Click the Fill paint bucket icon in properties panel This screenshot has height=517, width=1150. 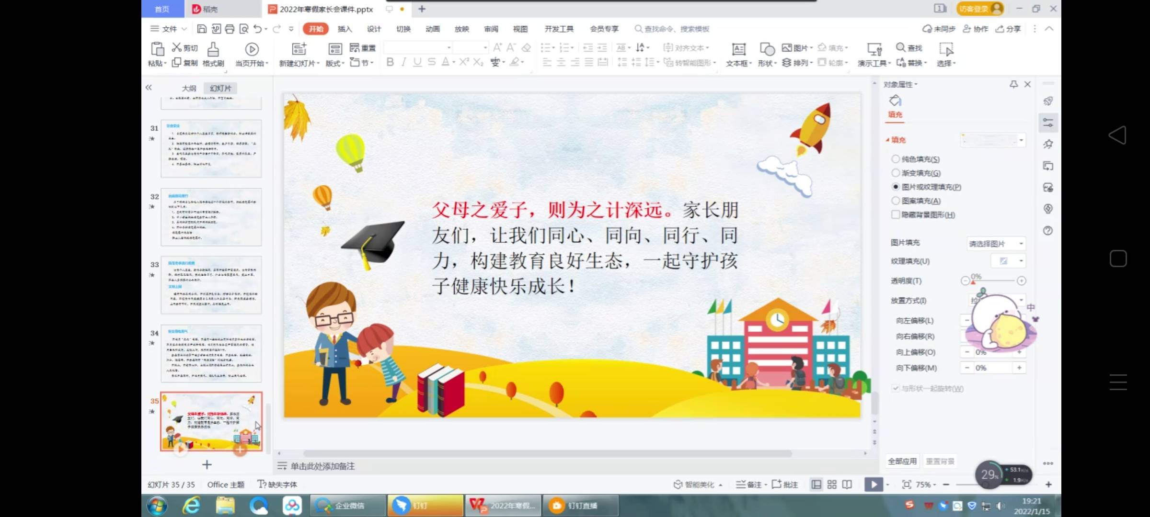point(895,101)
